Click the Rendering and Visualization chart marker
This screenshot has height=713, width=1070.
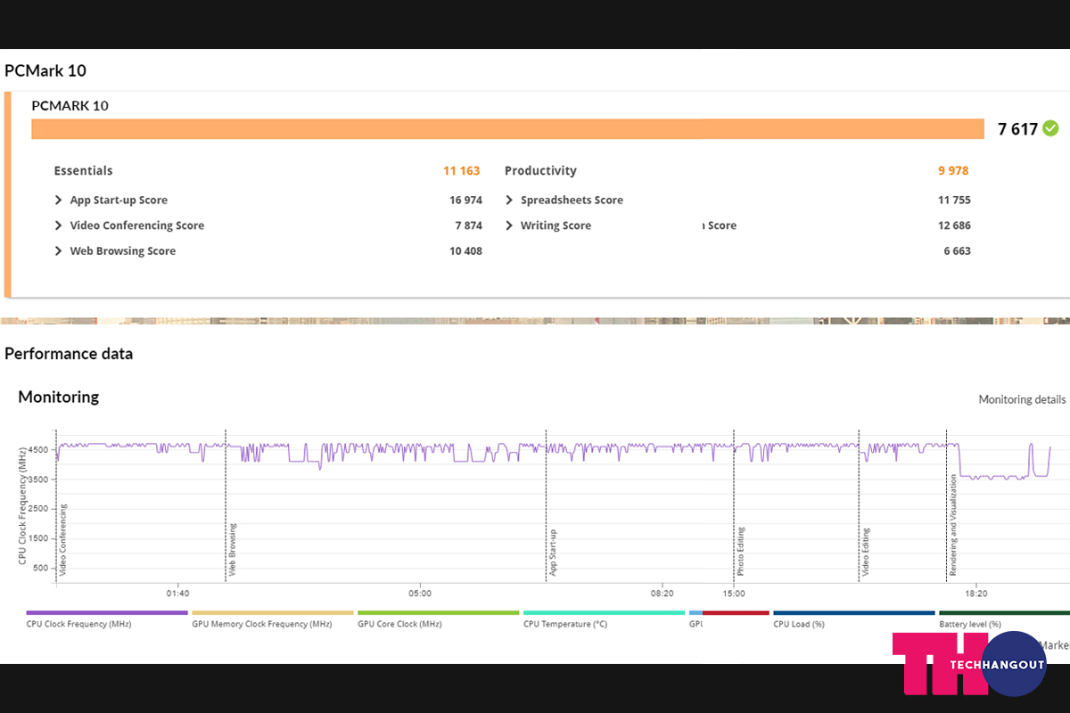click(x=952, y=525)
